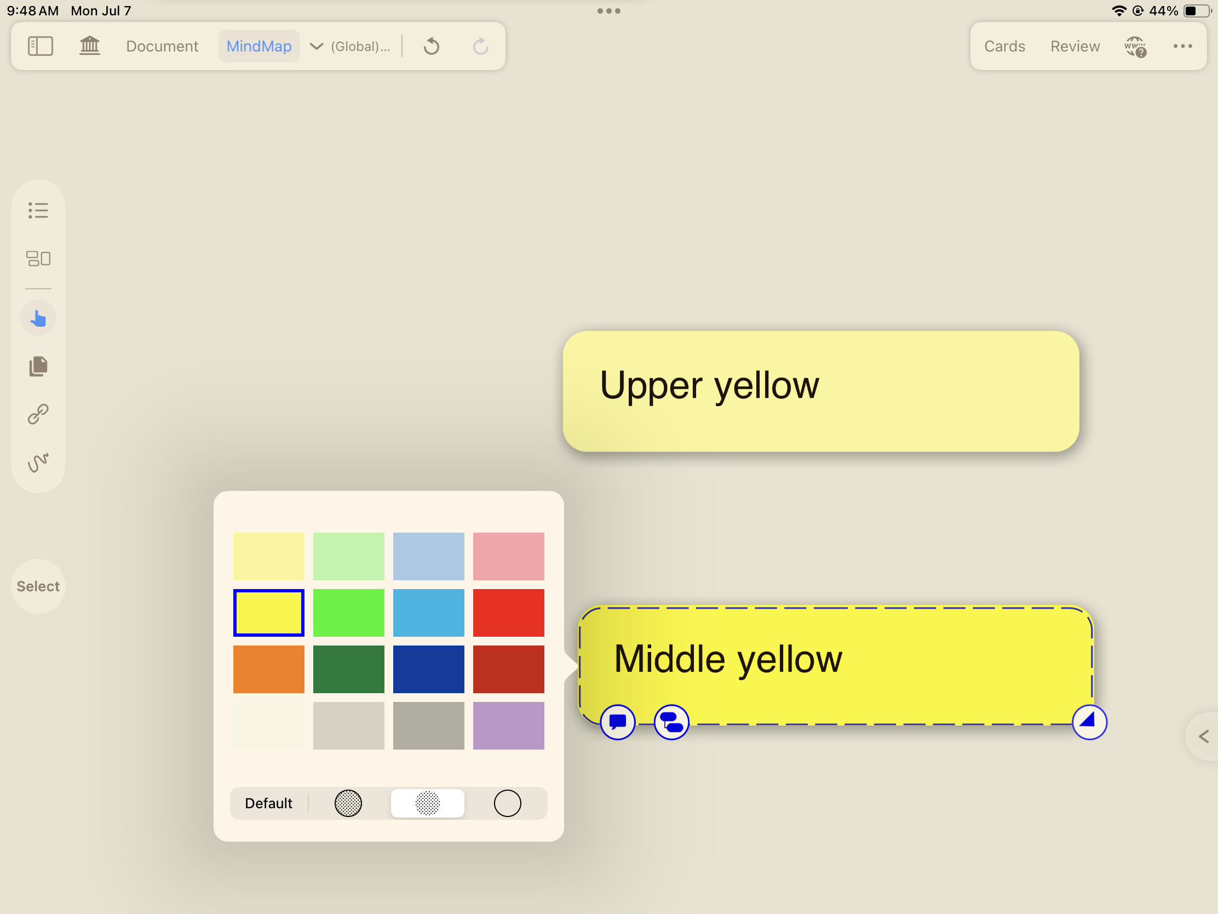Choose the light dotted fill style
Image resolution: width=1218 pixels, height=914 pixels.
[427, 803]
